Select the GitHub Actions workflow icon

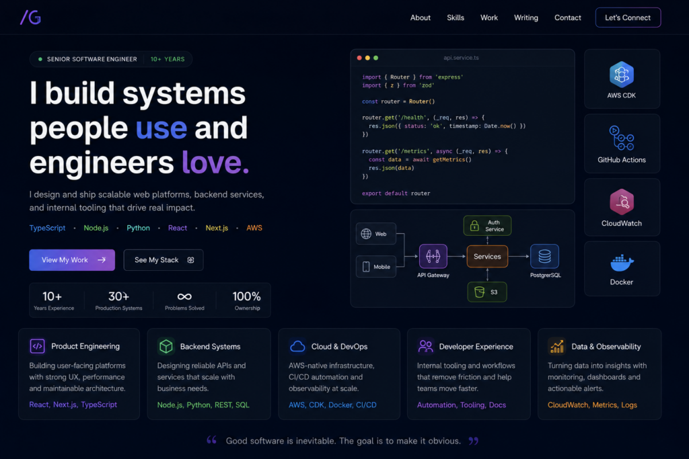click(x=621, y=138)
